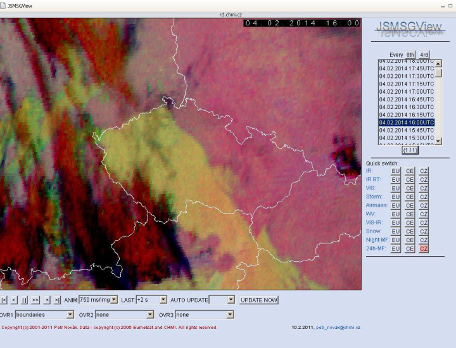Select 04.02.2014 16:15UTC in time list

coord(406,115)
